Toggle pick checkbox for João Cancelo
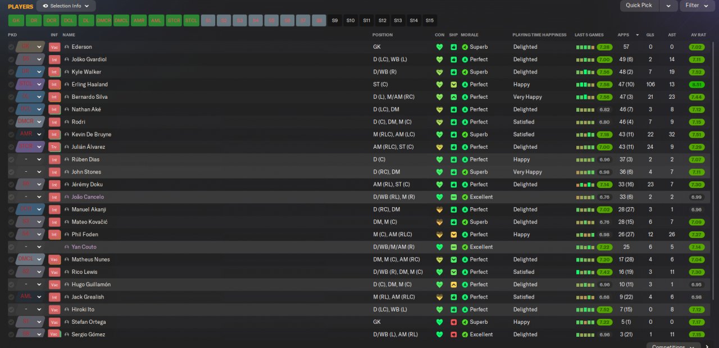Image resolution: width=719 pixels, height=348 pixels. (x=11, y=197)
